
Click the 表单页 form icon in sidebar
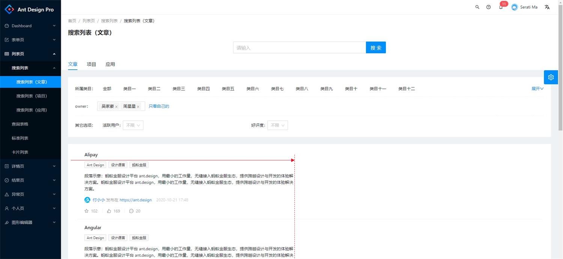point(7,40)
